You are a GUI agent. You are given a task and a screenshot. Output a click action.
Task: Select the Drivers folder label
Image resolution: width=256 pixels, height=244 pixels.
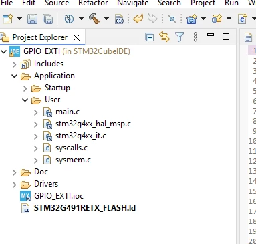(x=46, y=184)
